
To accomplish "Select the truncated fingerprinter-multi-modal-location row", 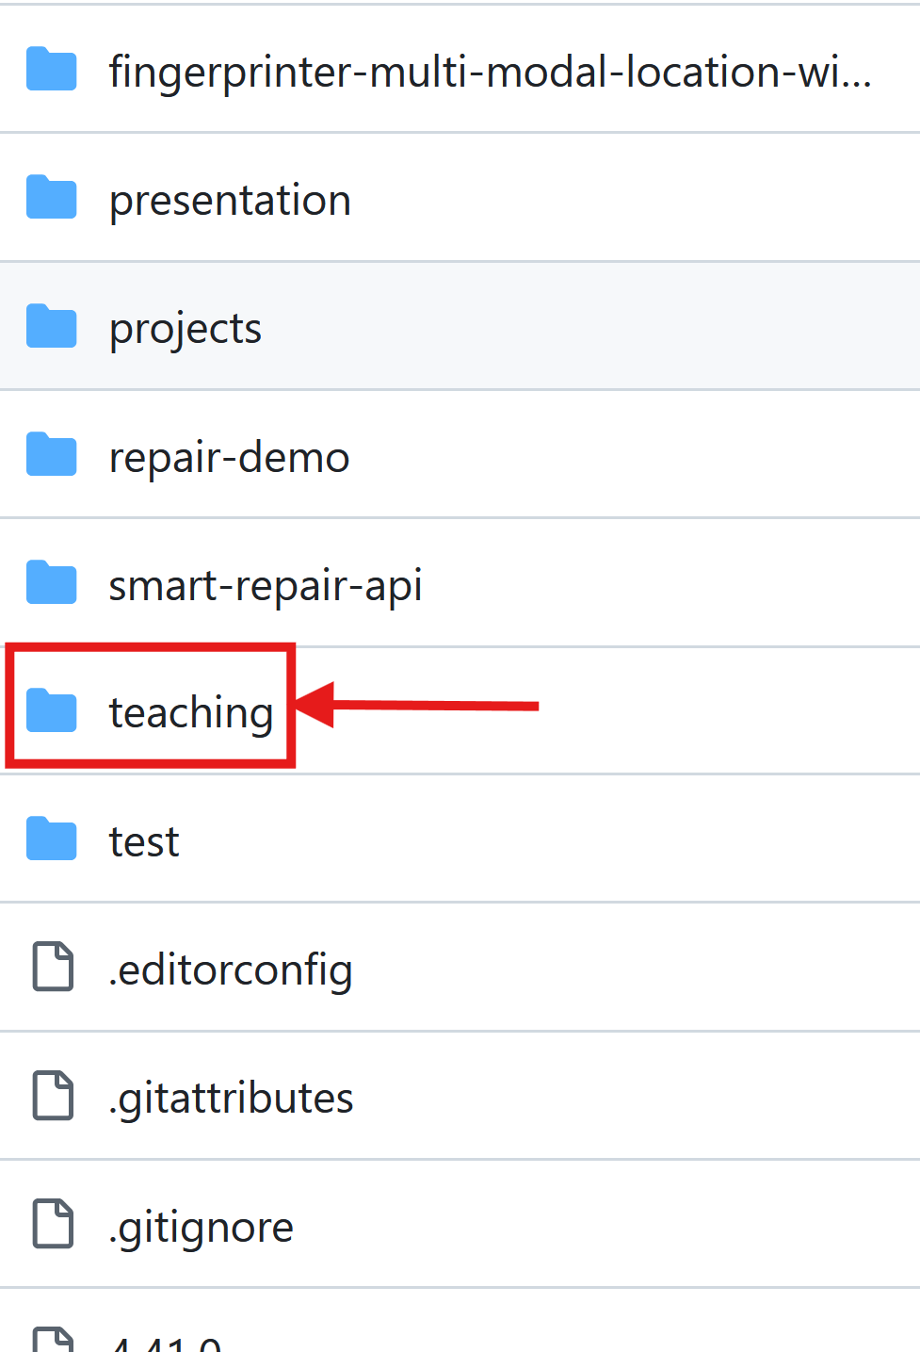I will [492, 70].
